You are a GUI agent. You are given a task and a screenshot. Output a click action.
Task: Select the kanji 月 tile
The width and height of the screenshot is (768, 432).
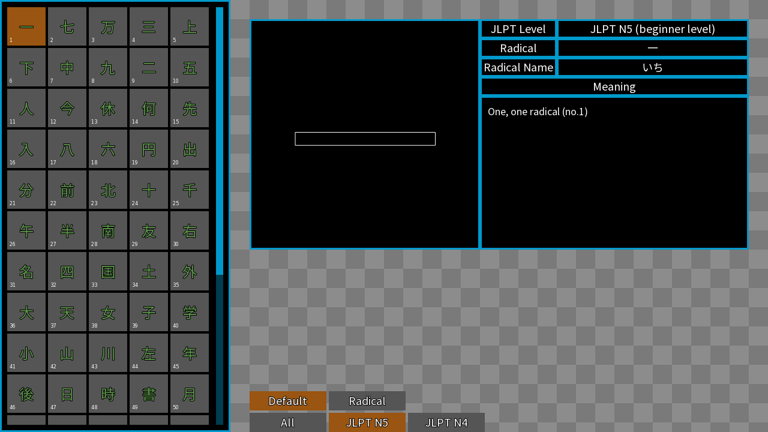click(190, 394)
